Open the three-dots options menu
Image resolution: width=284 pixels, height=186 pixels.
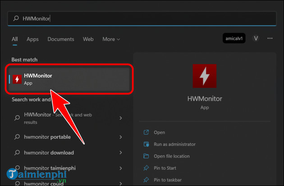coord(270,38)
